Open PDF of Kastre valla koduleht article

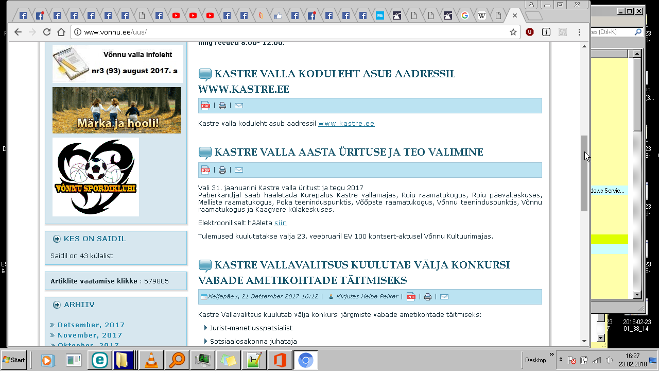tap(205, 106)
